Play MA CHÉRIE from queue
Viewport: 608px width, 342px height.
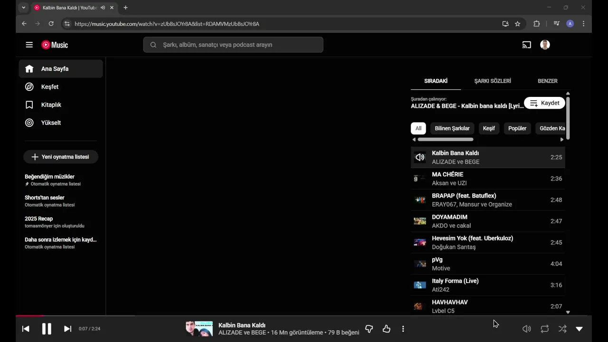488,179
